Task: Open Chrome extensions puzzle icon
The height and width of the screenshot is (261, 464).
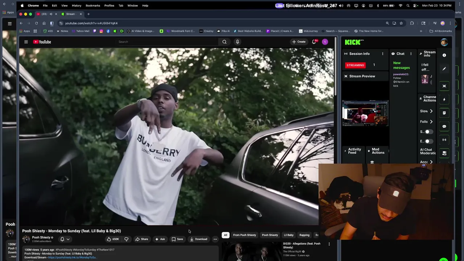Action: 412,23
